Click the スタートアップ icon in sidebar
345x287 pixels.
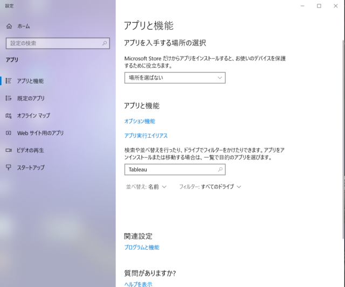(9, 167)
